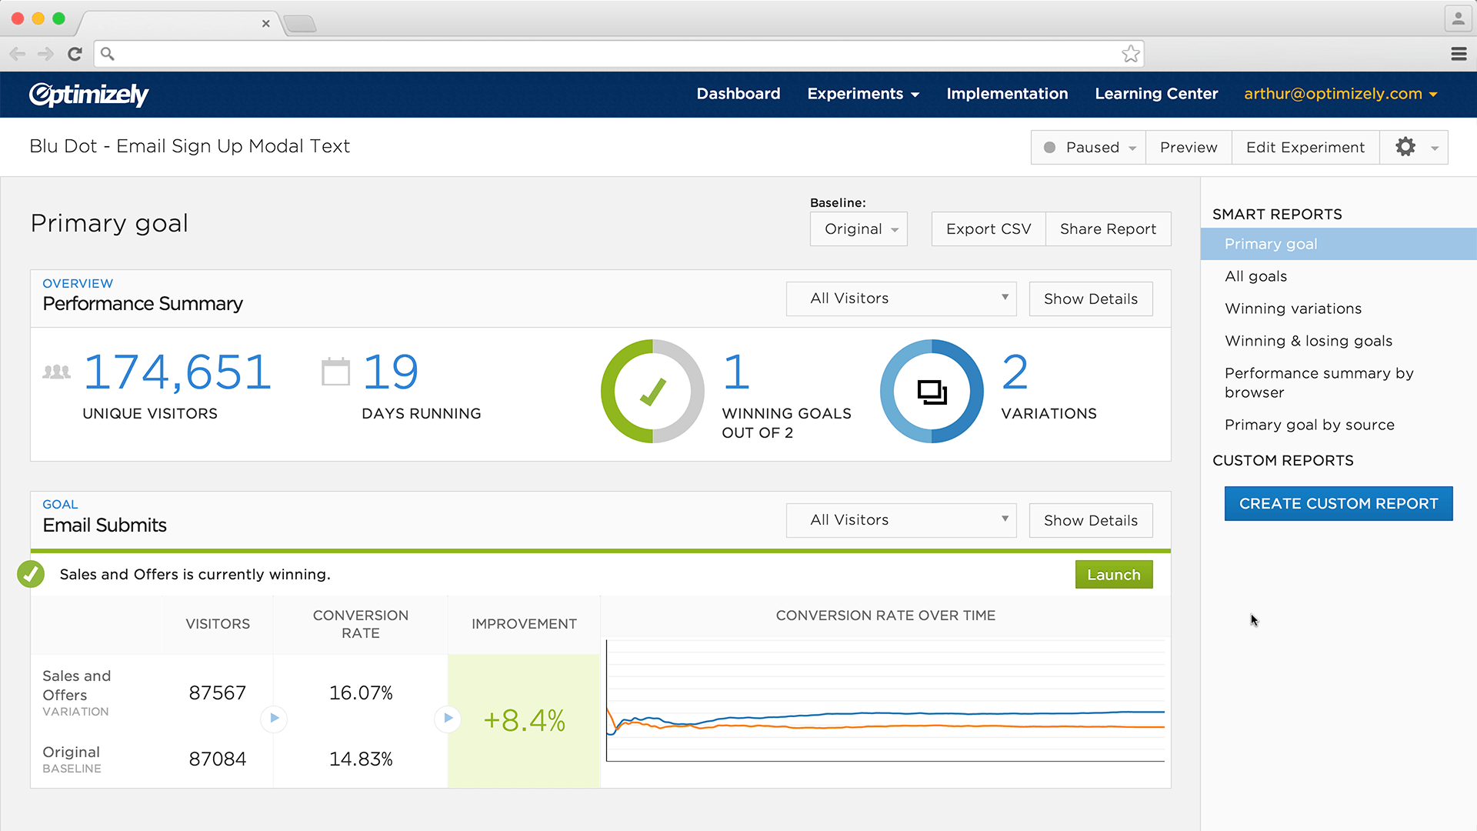Click the Optimizely logo
1477x831 pixels.
[x=88, y=94]
